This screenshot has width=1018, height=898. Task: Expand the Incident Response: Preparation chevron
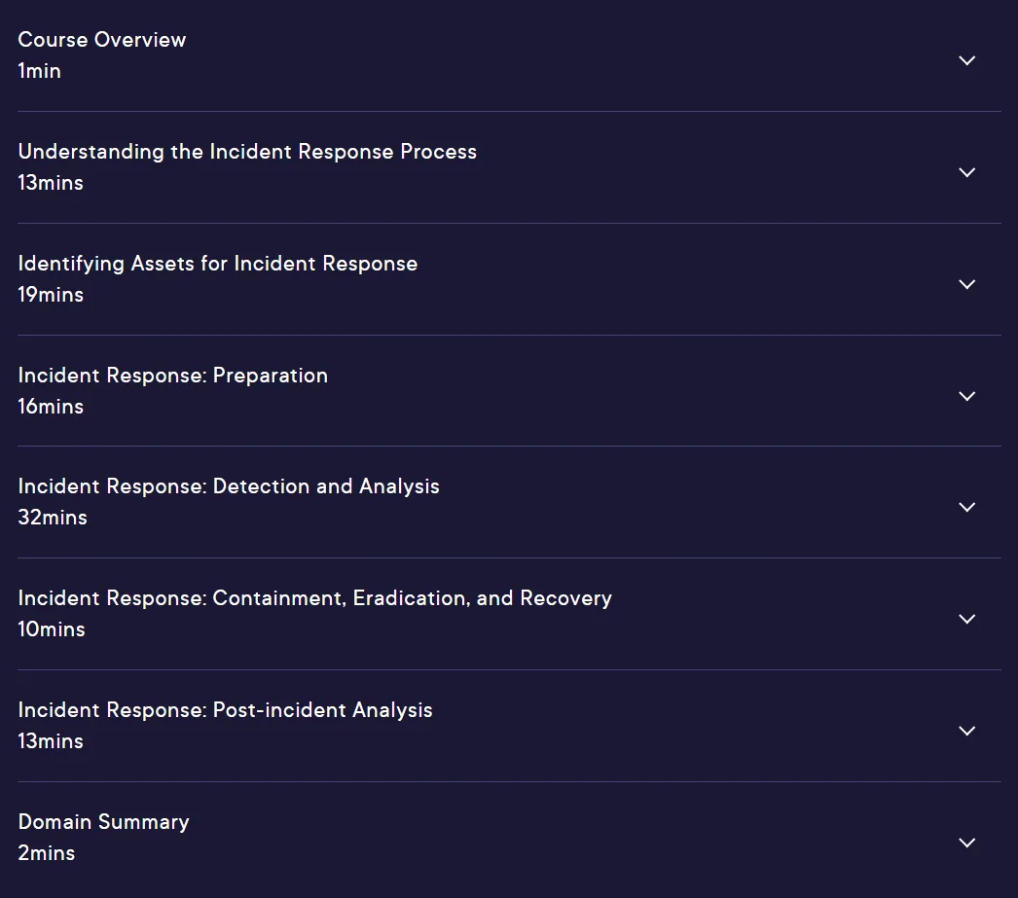click(966, 396)
